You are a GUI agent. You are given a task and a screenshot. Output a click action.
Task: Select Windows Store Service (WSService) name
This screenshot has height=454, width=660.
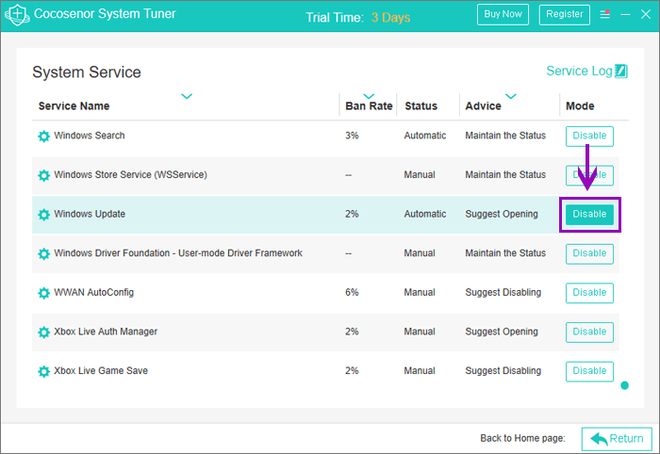point(130,175)
